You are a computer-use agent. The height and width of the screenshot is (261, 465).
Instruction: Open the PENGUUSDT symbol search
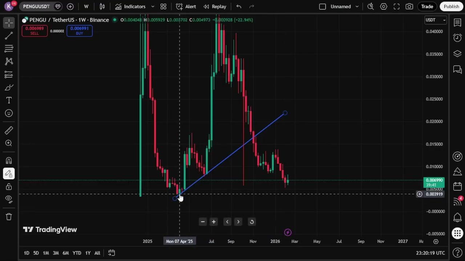[36, 7]
